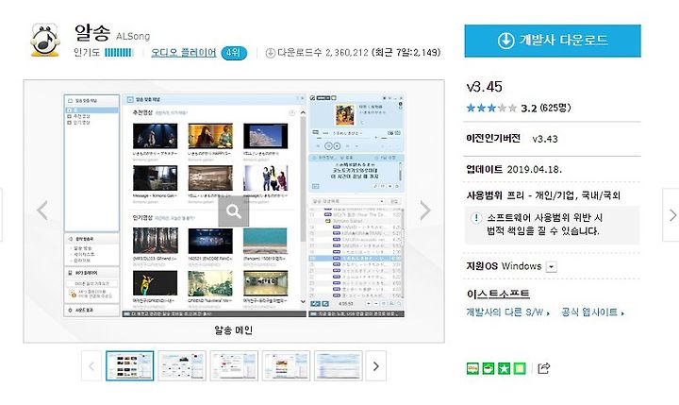This screenshot has height=405, width=679.
Task: Advance the thumbnail strip forward
Action: [376, 366]
